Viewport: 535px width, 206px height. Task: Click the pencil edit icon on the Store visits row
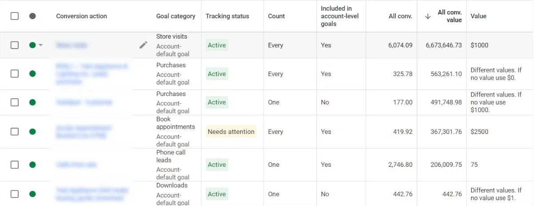[x=143, y=45]
